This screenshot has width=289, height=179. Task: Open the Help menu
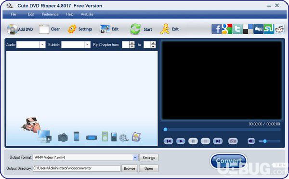pos(70,14)
